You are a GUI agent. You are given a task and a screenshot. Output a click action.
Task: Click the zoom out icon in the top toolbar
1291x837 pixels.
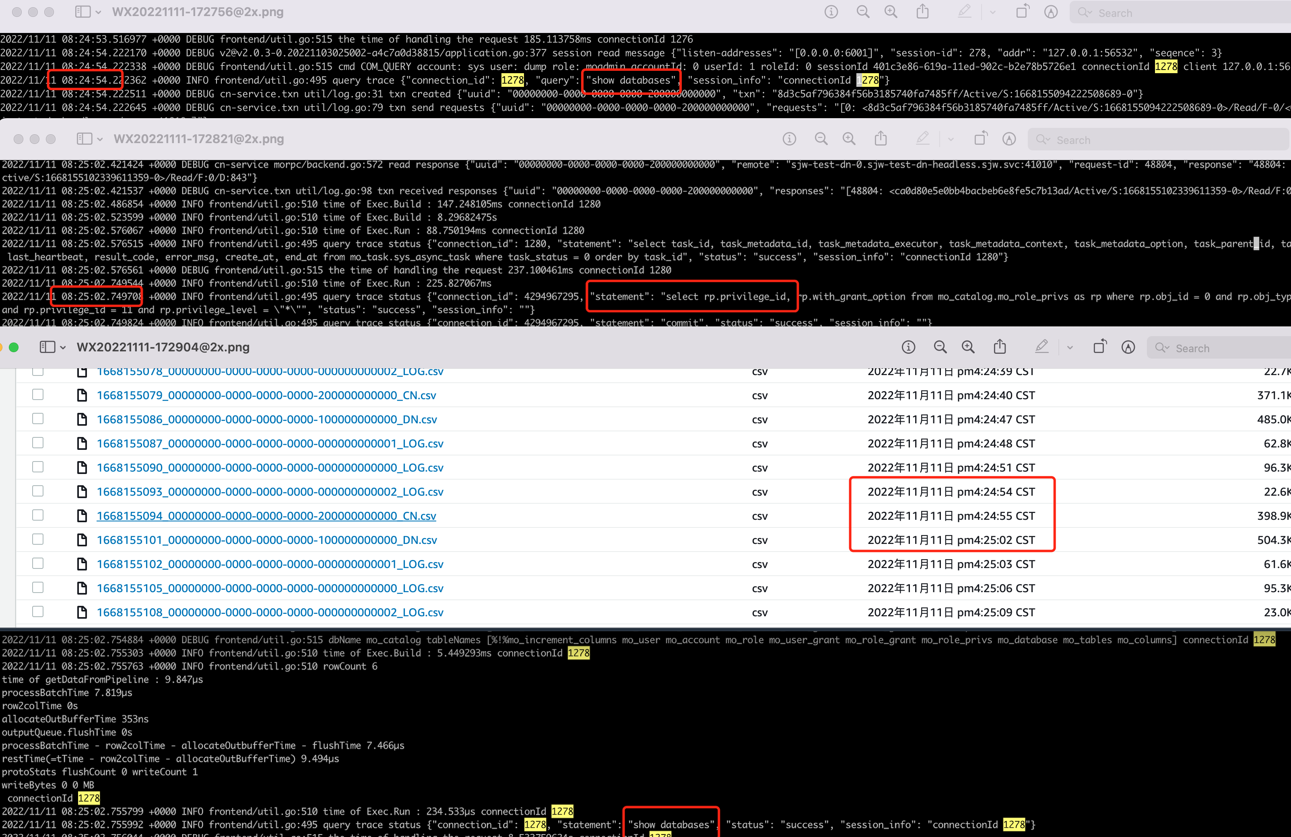pos(863,12)
